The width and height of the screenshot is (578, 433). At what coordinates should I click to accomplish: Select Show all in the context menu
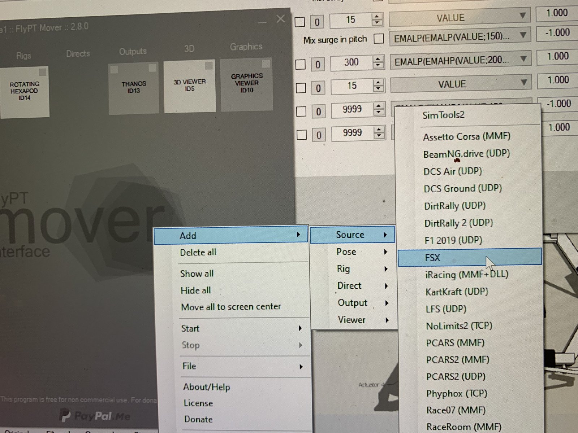[x=197, y=274]
